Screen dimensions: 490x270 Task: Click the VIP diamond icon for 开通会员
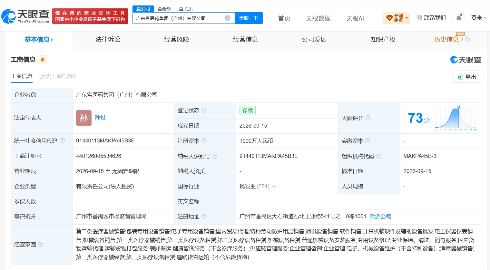pyautogui.click(x=389, y=18)
